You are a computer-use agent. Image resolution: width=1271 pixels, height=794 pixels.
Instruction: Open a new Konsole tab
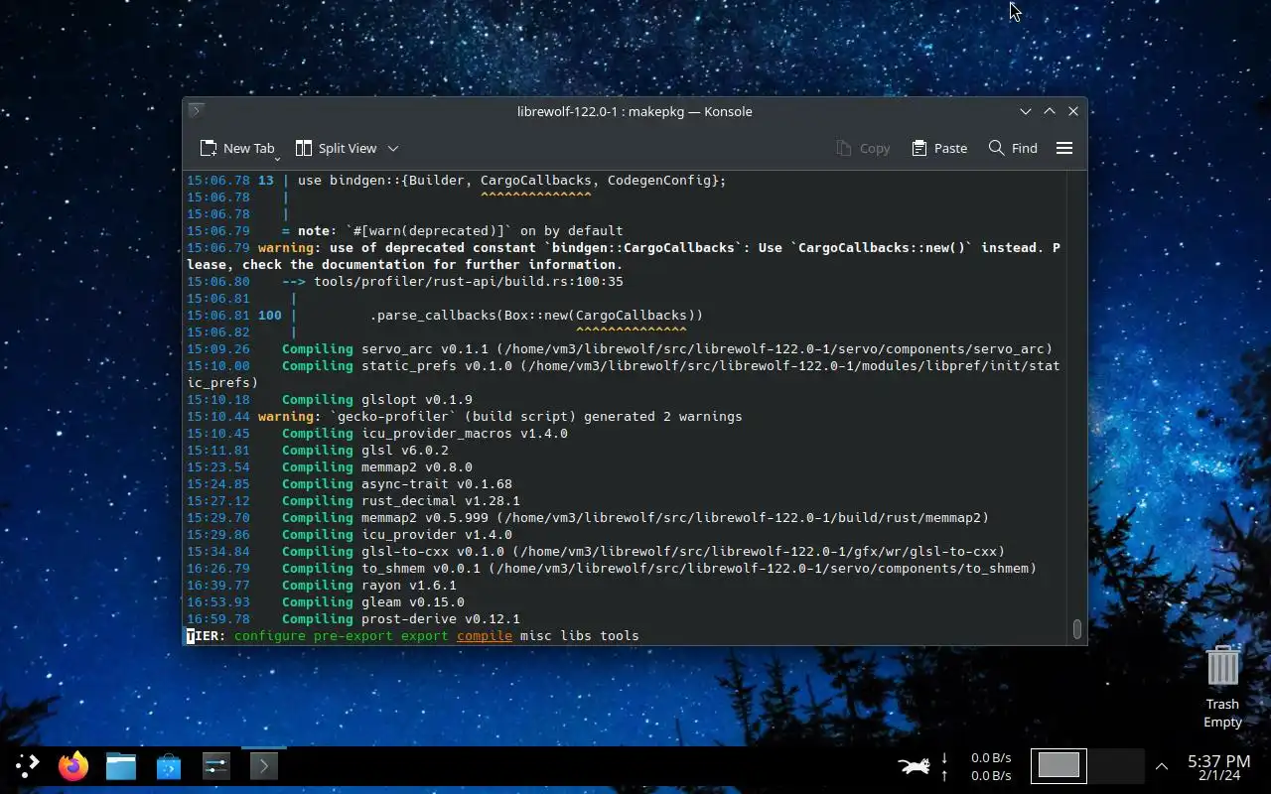point(236,148)
